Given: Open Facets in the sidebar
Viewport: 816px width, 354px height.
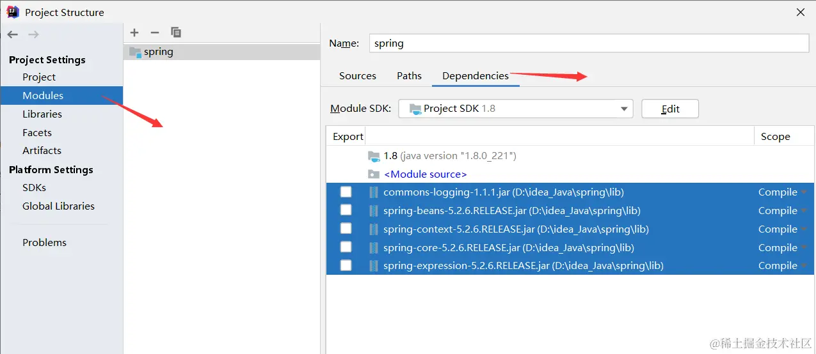Looking at the screenshot, I should [37, 132].
